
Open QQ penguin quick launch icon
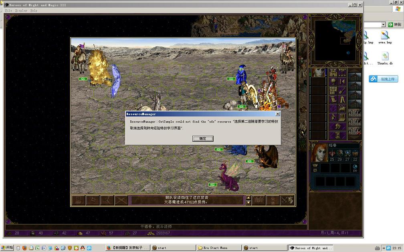pyautogui.click(x=83, y=248)
